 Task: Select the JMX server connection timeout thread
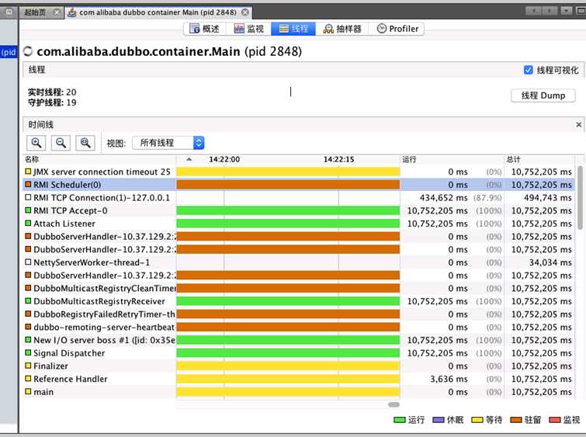(299, 172)
